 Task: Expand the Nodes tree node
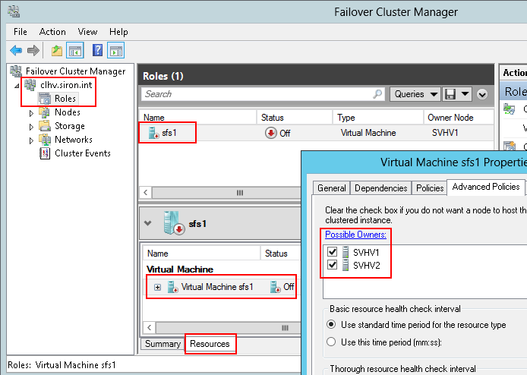tap(31, 113)
